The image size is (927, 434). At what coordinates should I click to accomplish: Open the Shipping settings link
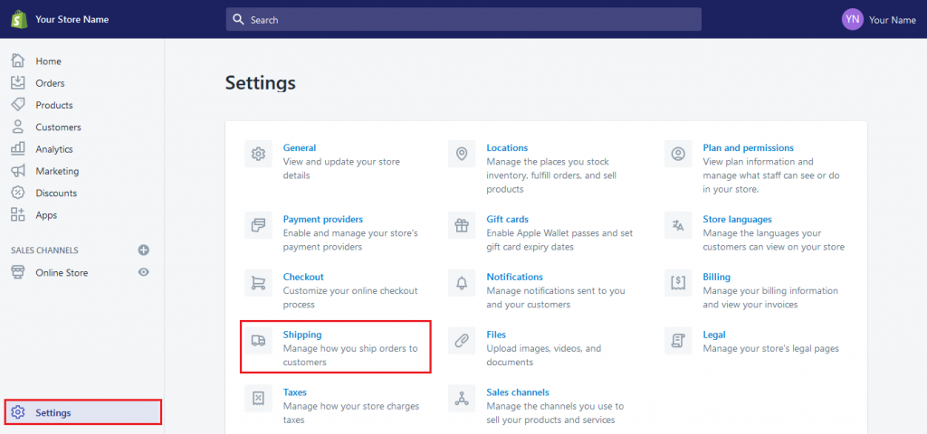[302, 335]
